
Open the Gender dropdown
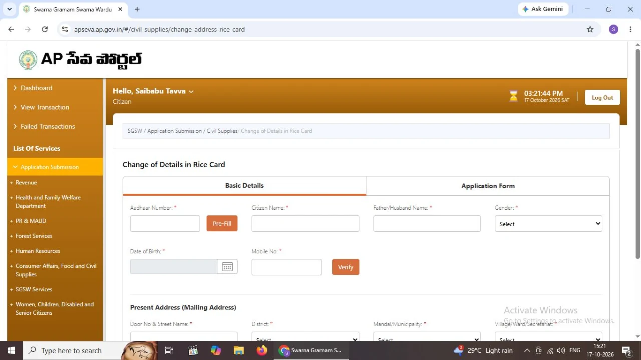click(x=548, y=224)
